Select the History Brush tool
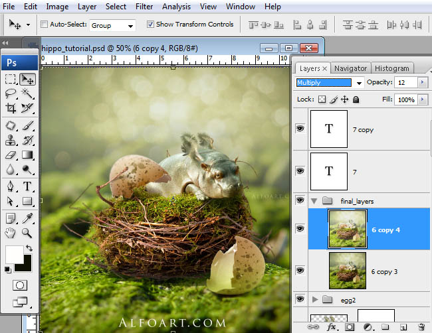 (27, 140)
